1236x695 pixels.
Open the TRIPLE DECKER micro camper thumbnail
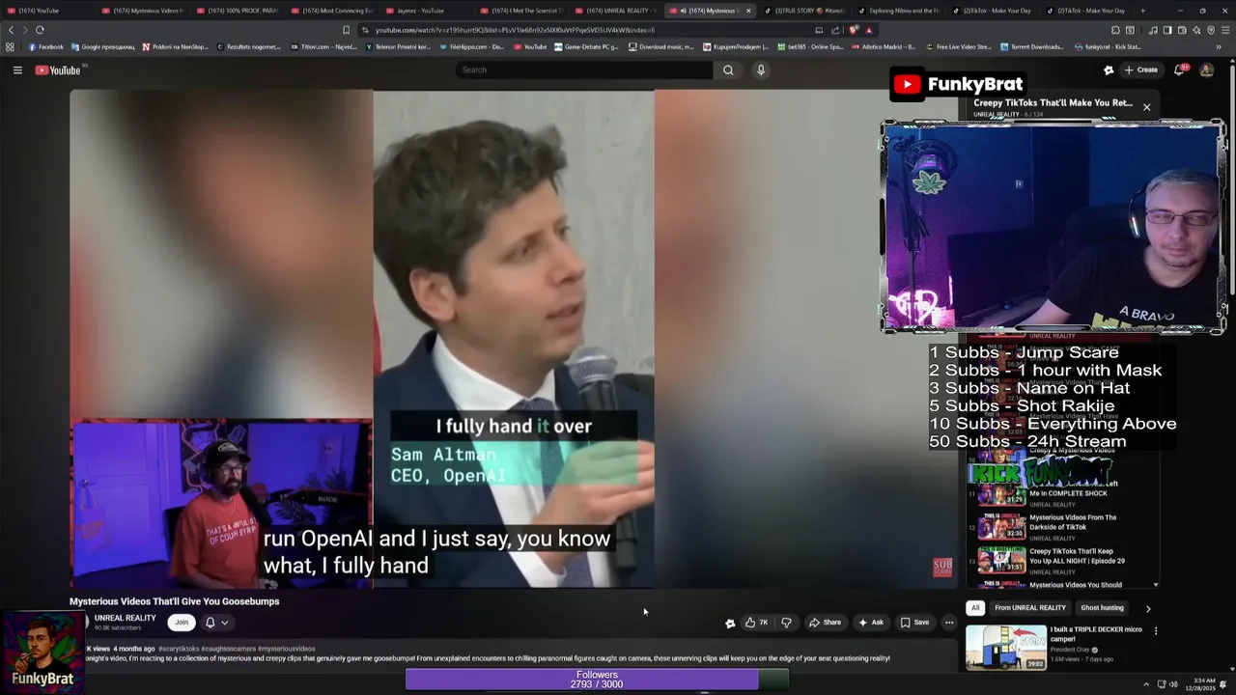pos(1006,647)
